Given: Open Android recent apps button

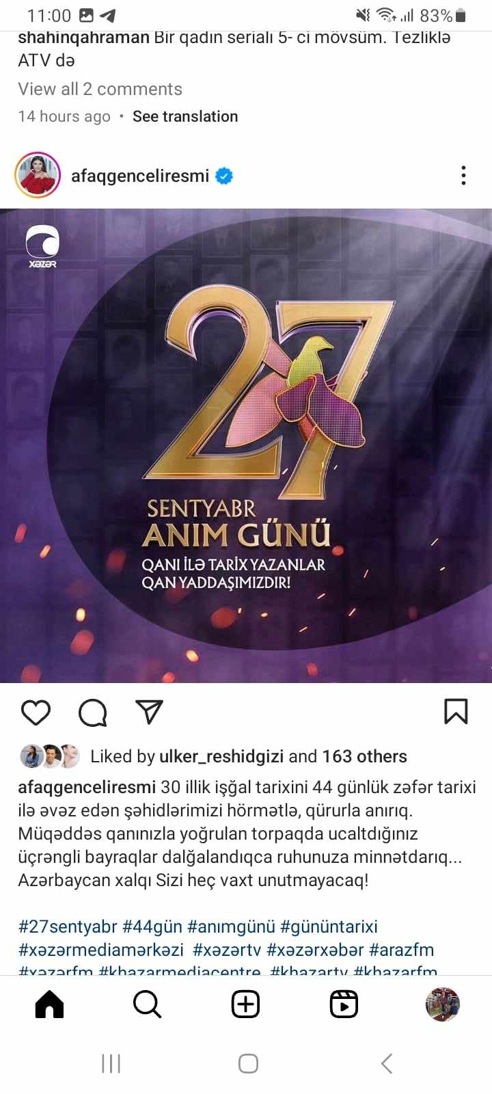Looking at the screenshot, I should tap(111, 1063).
